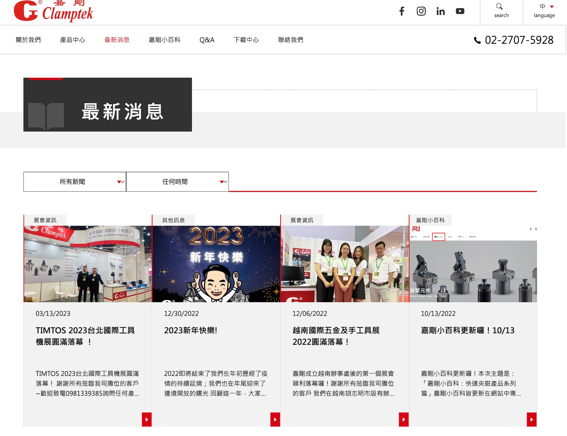Select the 下載中心 menu item
This screenshot has height=436, width=567.
246,40
